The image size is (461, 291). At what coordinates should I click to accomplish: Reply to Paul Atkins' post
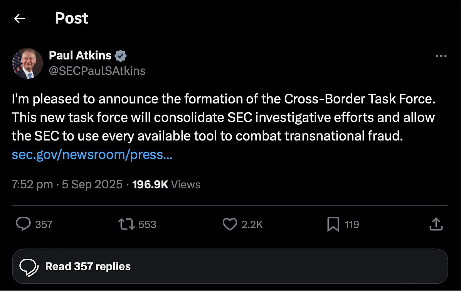(x=24, y=224)
